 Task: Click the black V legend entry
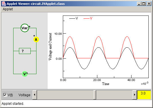pos(73,18)
